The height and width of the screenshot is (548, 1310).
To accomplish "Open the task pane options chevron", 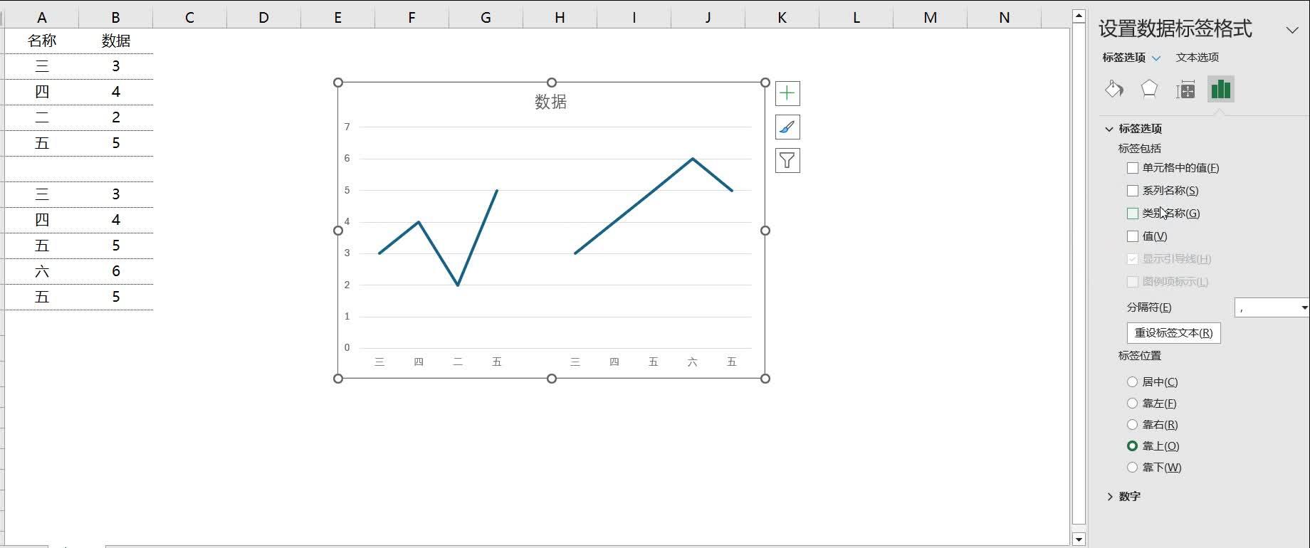I will (x=1291, y=30).
